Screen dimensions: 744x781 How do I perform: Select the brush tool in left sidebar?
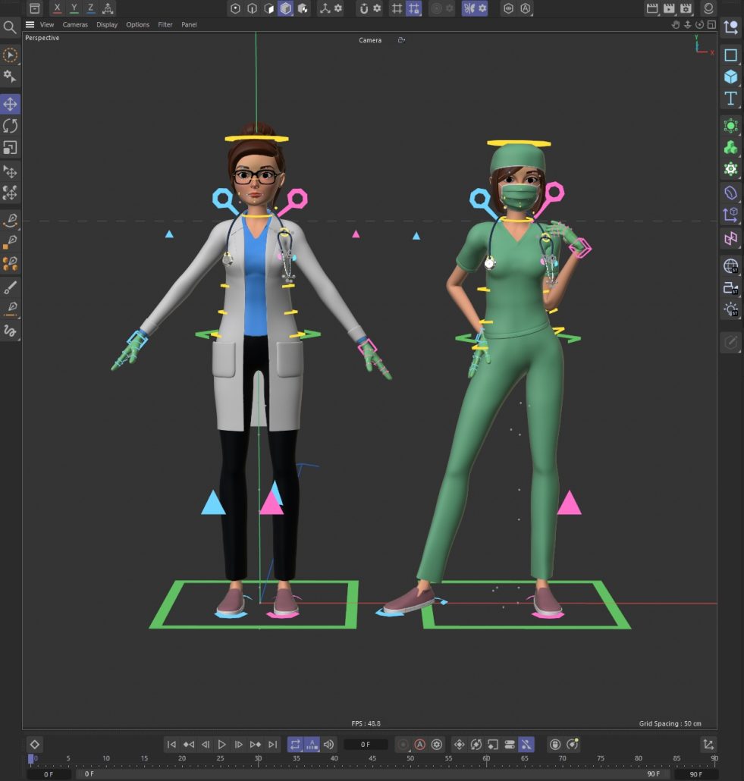11,287
